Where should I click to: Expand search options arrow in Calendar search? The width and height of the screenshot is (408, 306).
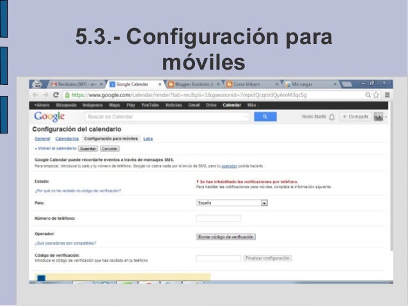pyautogui.click(x=246, y=117)
